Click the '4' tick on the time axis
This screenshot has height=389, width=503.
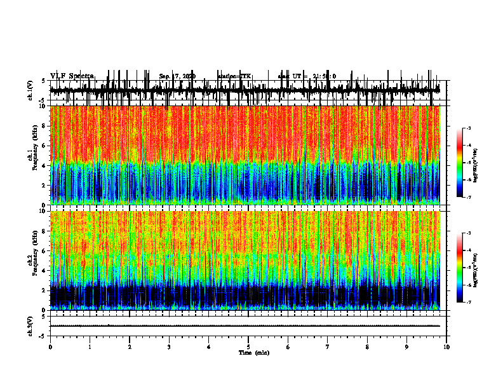pos(209,347)
